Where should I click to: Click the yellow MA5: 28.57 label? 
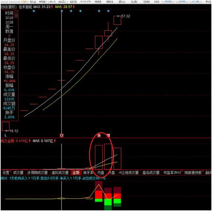click(x=64, y=7)
